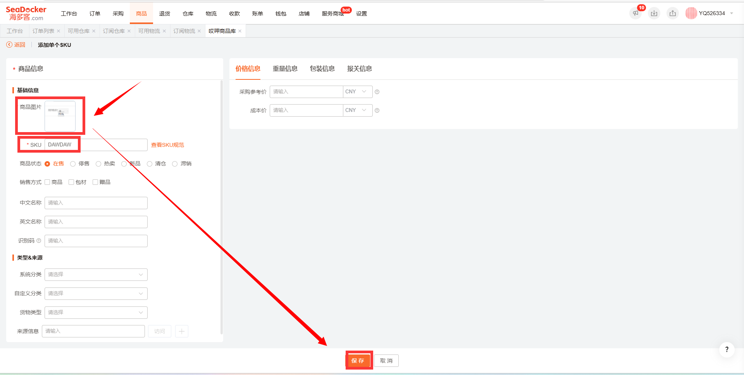Viewport: 744px width, 375px height.
Task: Click the back arrow icon next to 返回
Action: click(9, 45)
